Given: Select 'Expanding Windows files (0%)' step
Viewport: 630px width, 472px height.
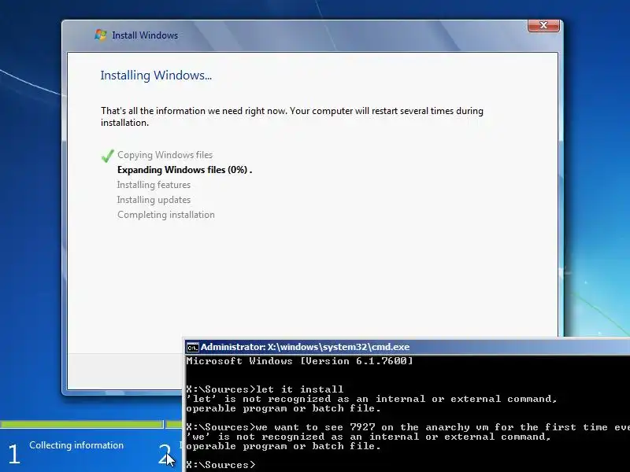Looking at the screenshot, I should click(184, 170).
